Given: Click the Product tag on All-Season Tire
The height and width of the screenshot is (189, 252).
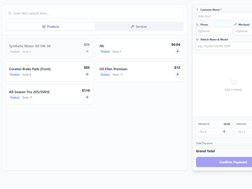Looking at the screenshot, I should tap(15, 98).
